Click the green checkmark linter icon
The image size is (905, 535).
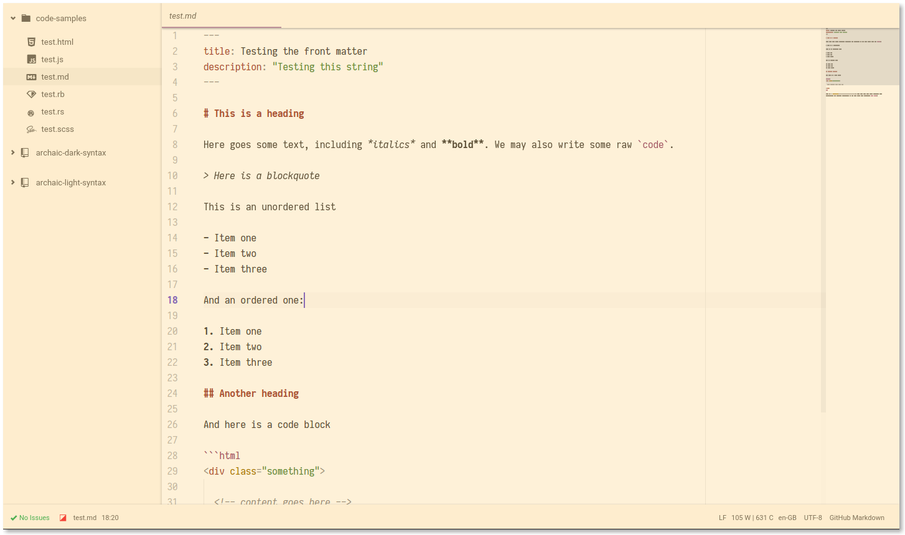[x=14, y=518]
